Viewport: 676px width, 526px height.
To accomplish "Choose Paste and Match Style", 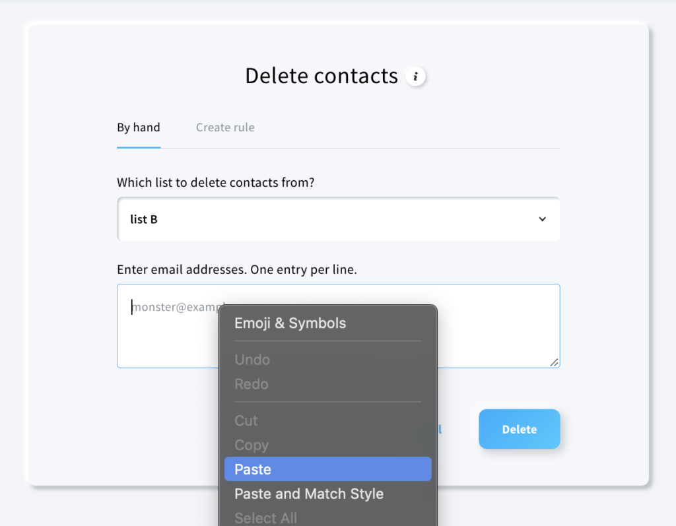I will tap(308, 494).
